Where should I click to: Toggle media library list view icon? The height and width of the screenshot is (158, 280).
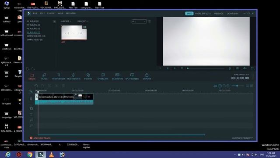(x=149, y=22)
